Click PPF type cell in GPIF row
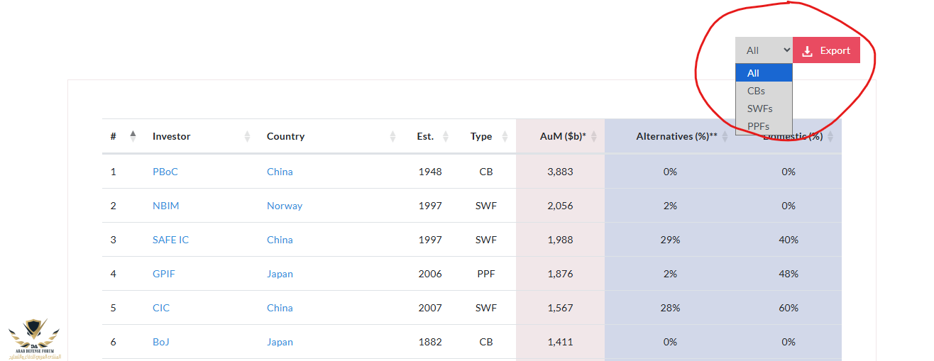The image size is (934, 361). click(x=486, y=274)
